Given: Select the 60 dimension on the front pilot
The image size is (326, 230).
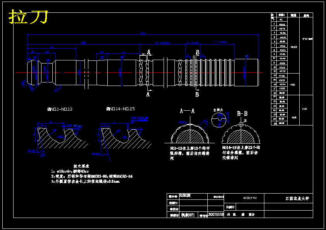Looking at the screenshot, I should [124, 52].
